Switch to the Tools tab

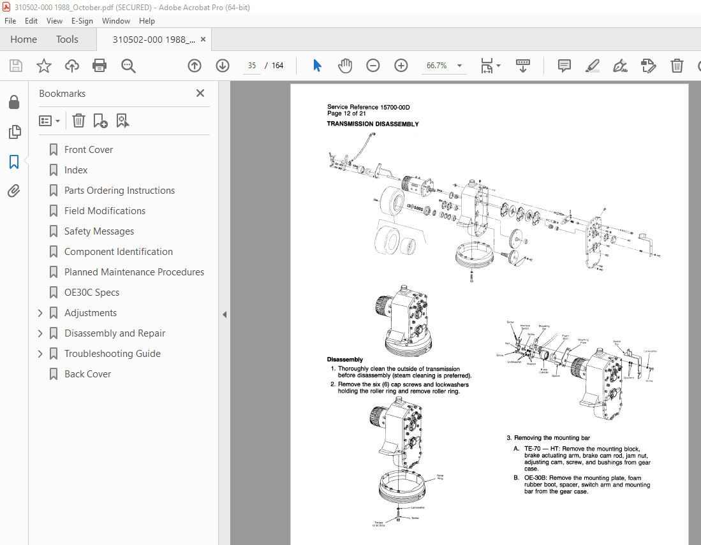coord(67,39)
